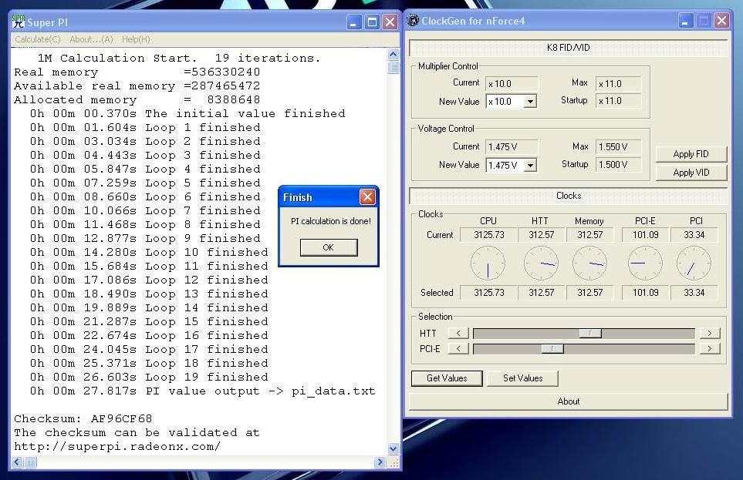The height and width of the screenshot is (480, 743).
Task: Click the Super PI vertical scrollbar down arrow
Action: tap(393, 448)
